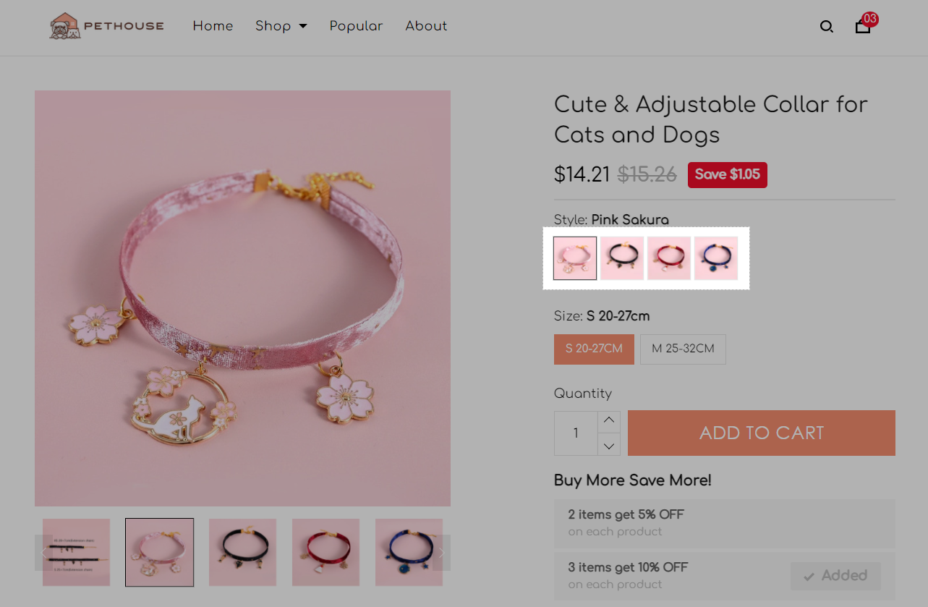This screenshot has width=928, height=607.
Task: Select size M 25-32CM
Action: (x=683, y=349)
